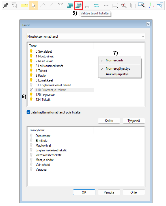Select Aakkosjärjestys in context menu
Image resolution: width=166 pixels, height=206 pixels.
(x=117, y=74)
